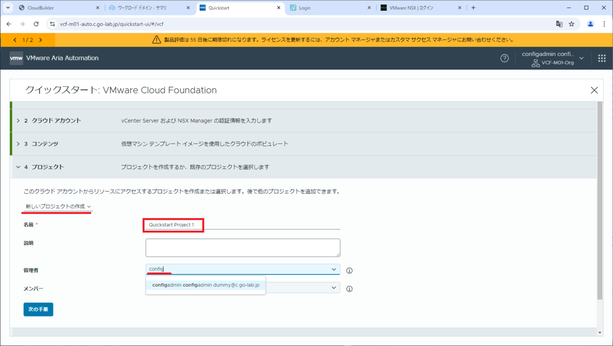Viewport: 613px width, 346px height.
Task: Switch to the ワークロード ドメイン tab
Action: click(x=149, y=8)
